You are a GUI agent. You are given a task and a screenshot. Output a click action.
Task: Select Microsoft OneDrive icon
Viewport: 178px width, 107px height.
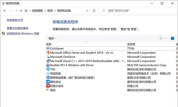coord(48,57)
